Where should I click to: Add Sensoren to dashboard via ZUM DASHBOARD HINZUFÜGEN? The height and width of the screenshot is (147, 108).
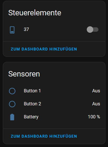click(x=44, y=136)
